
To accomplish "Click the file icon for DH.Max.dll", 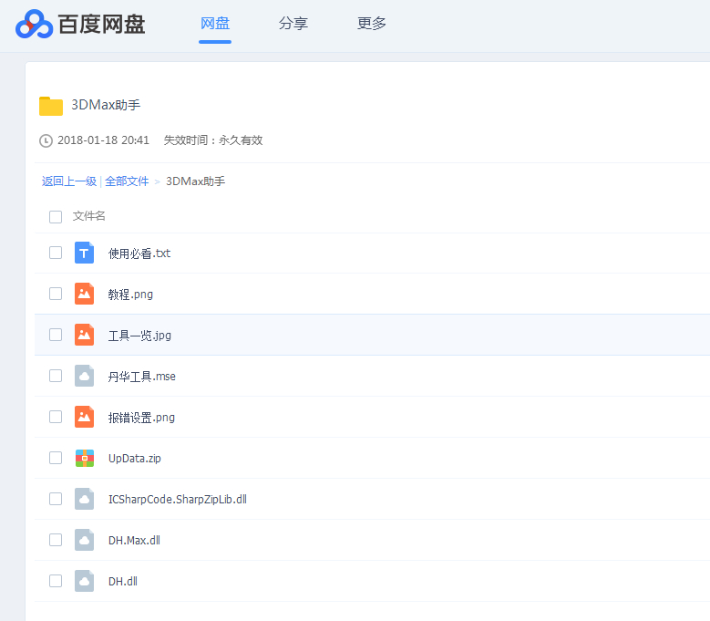I will click(84, 540).
